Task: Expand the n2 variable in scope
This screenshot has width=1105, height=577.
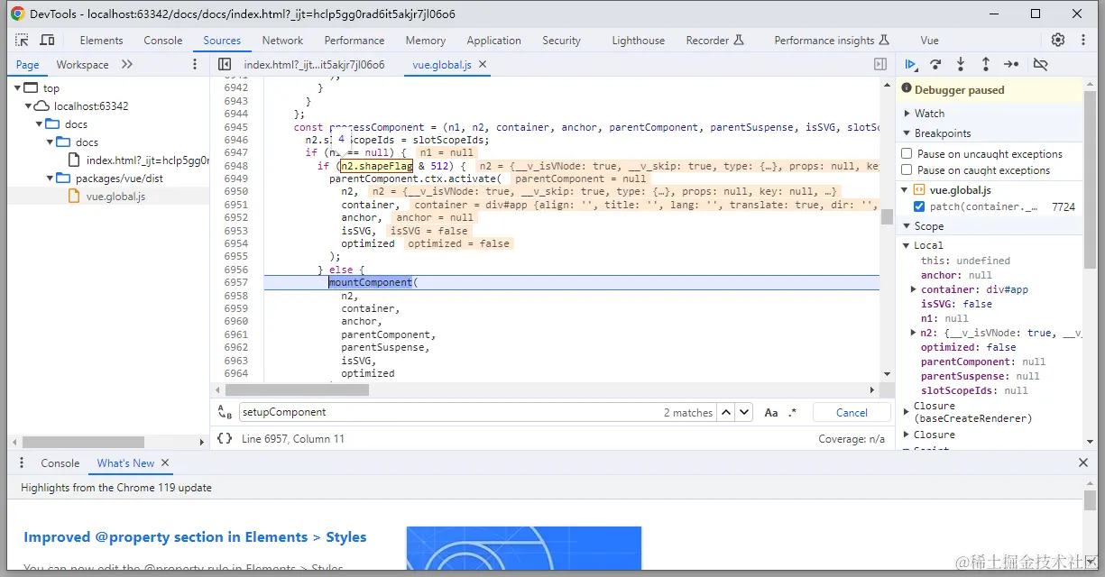Action: [x=914, y=333]
